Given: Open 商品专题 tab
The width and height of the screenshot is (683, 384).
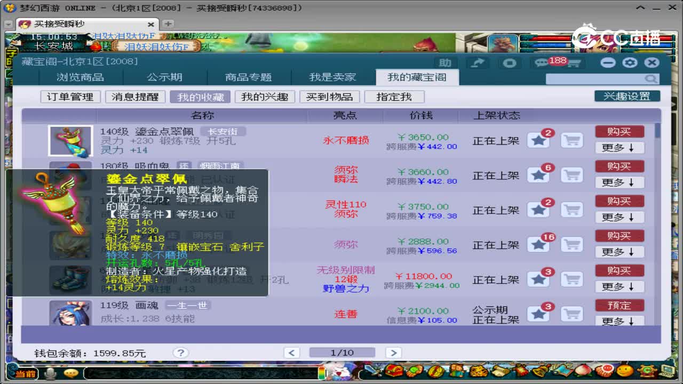Looking at the screenshot, I should tap(249, 77).
